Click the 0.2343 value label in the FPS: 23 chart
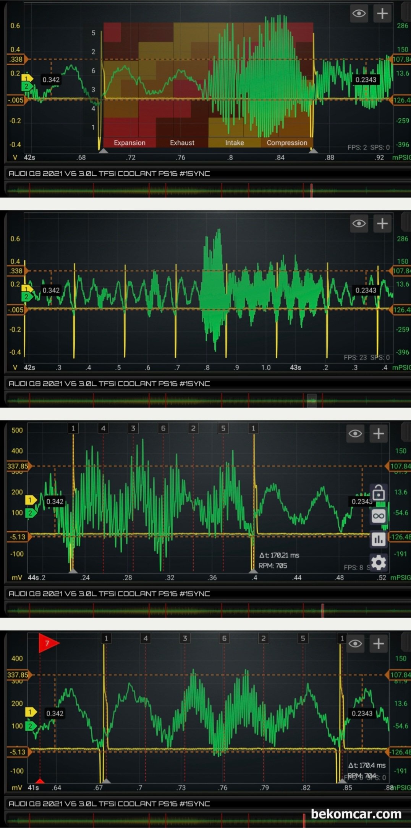 (x=366, y=290)
